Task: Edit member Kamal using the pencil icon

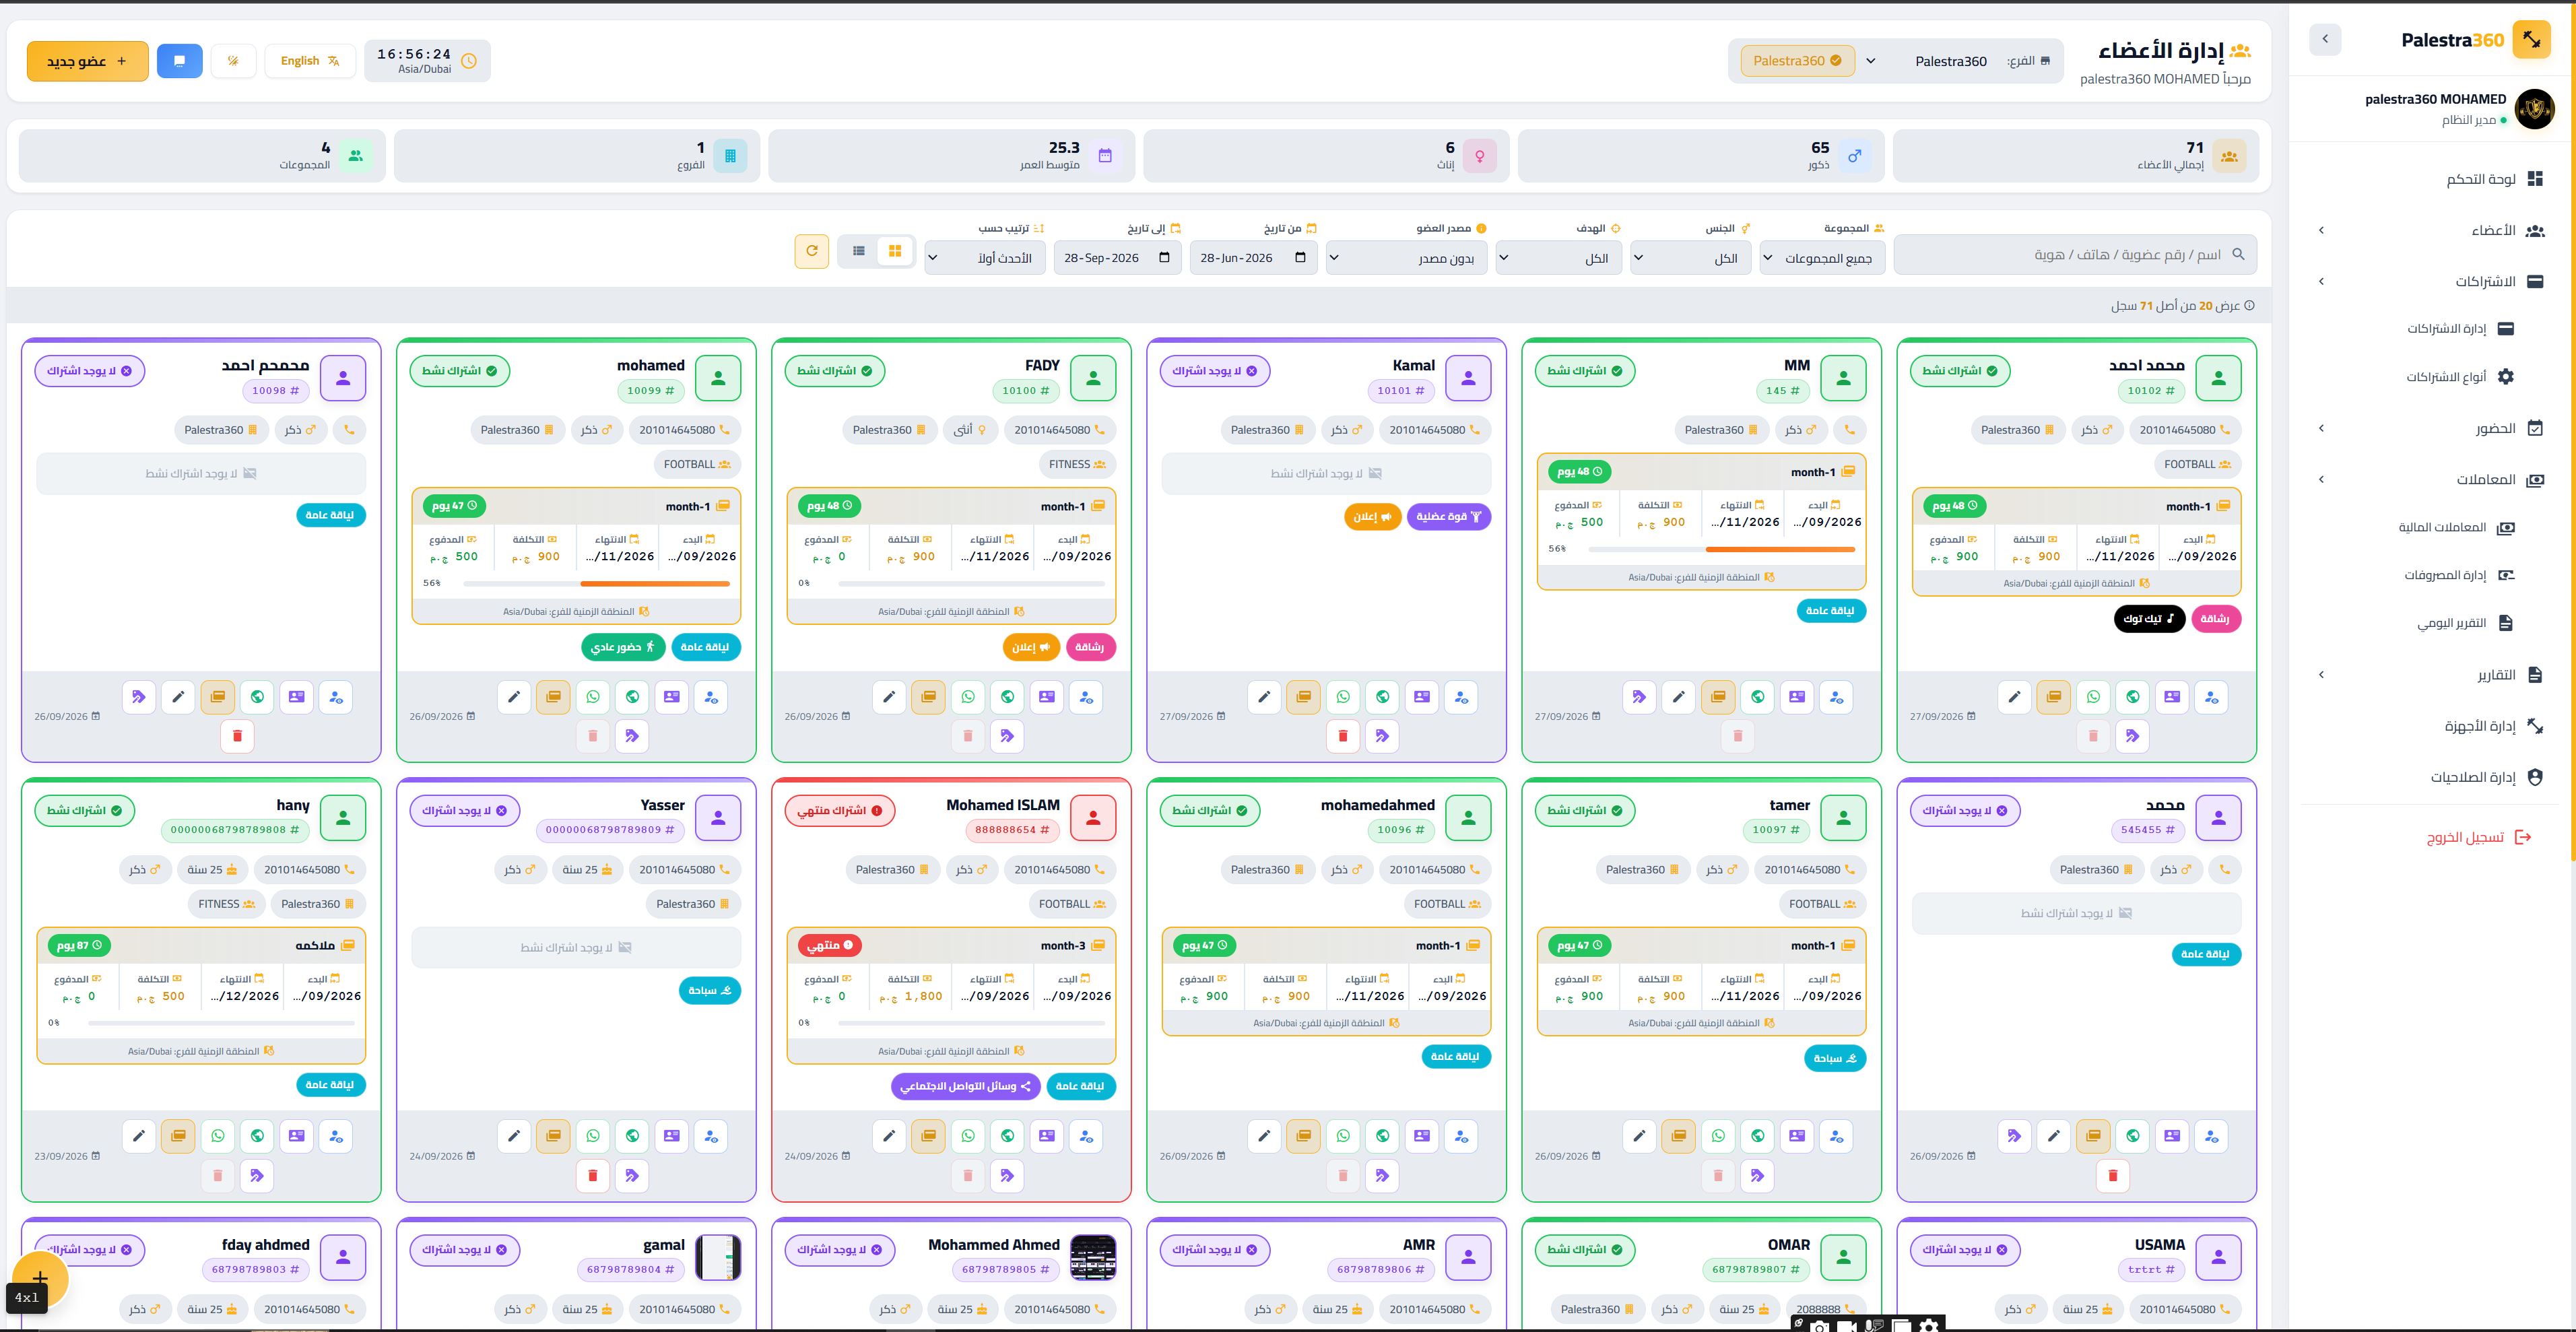Action: (x=1264, y=697)
